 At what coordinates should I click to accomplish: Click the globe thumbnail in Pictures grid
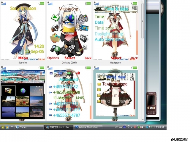point(23,91)
